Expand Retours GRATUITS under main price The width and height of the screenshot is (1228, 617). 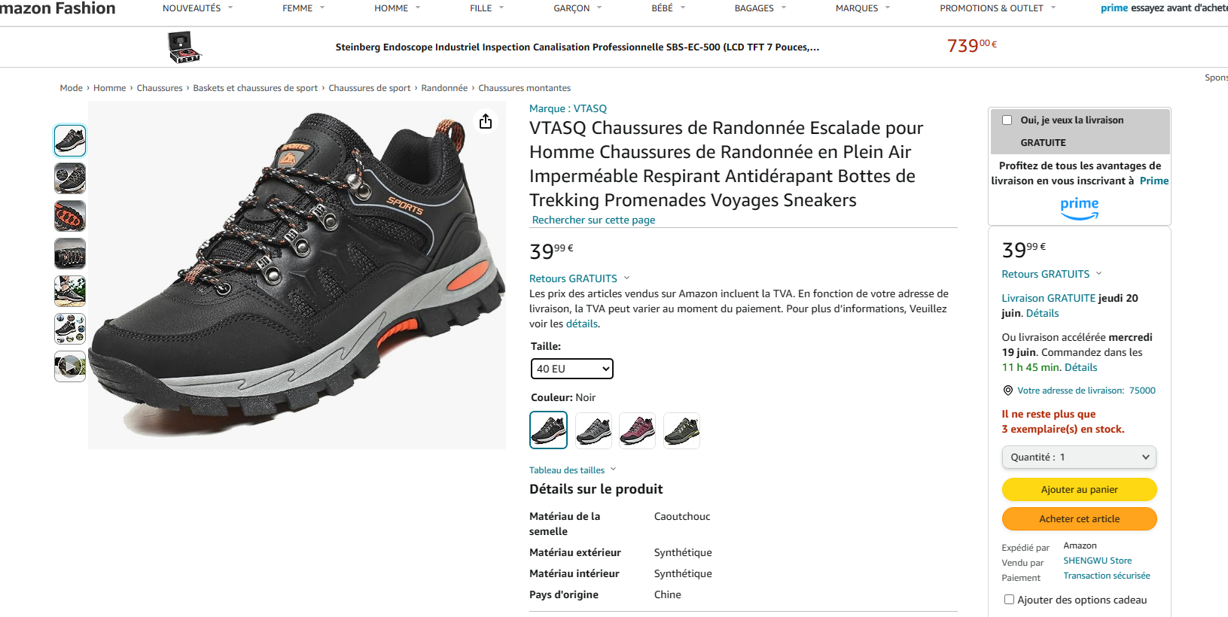(x=579, y=278)
